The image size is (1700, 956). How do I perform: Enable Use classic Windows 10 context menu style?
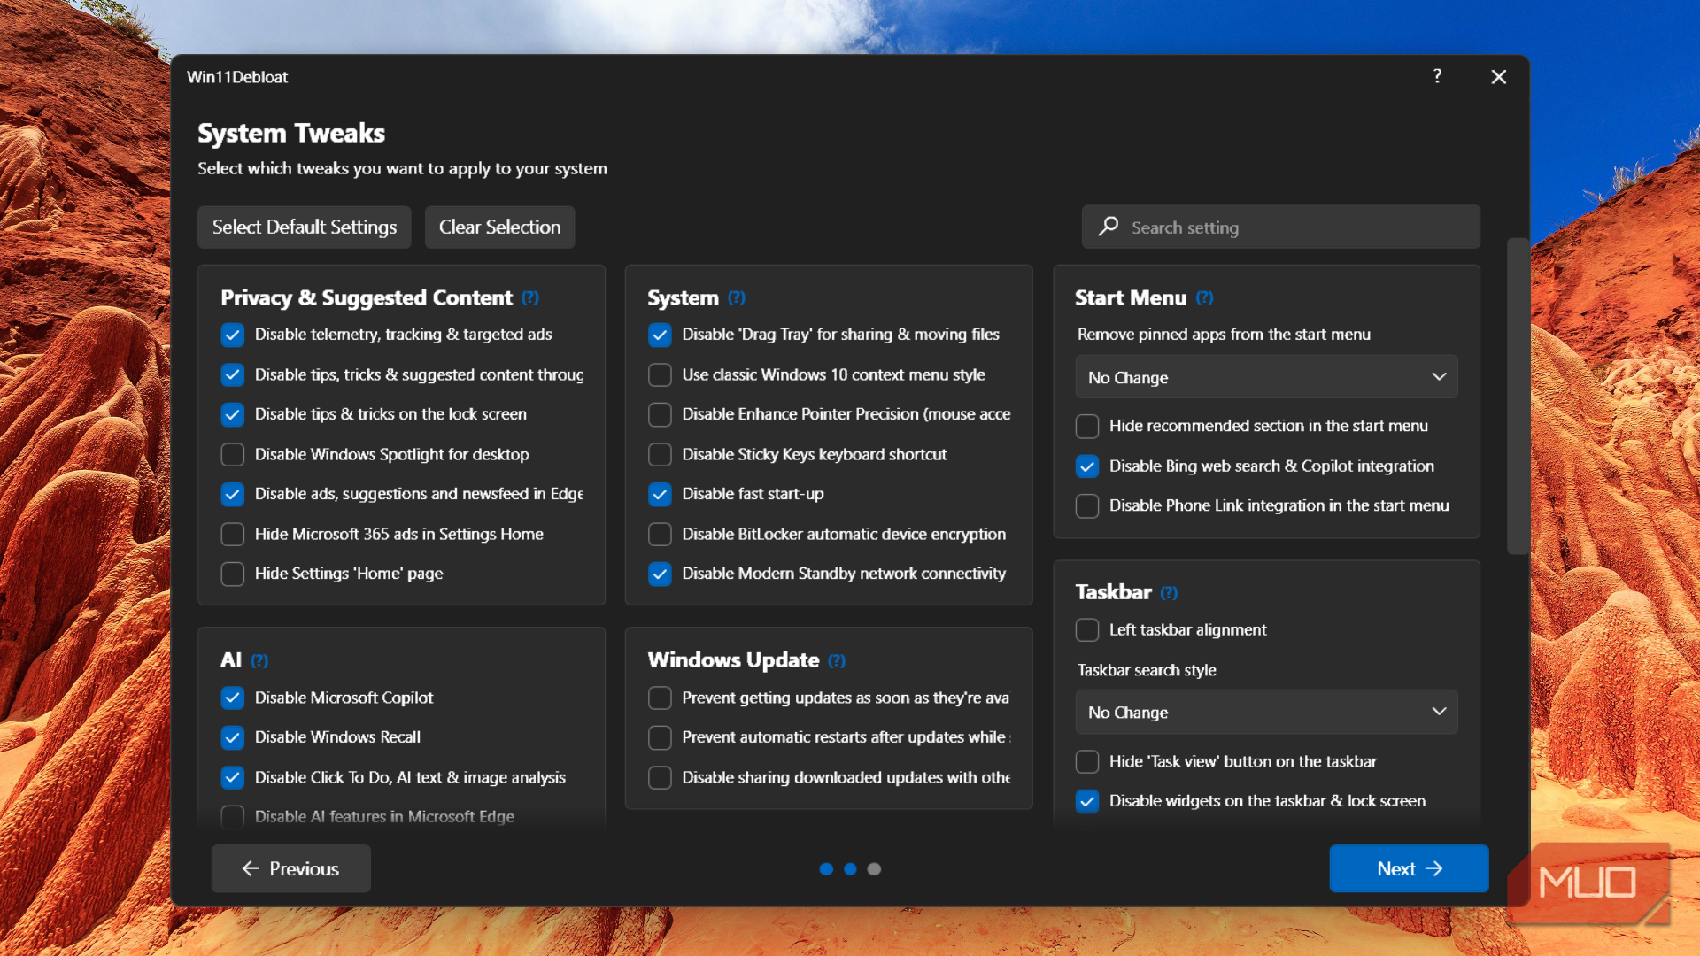point(660,374)
